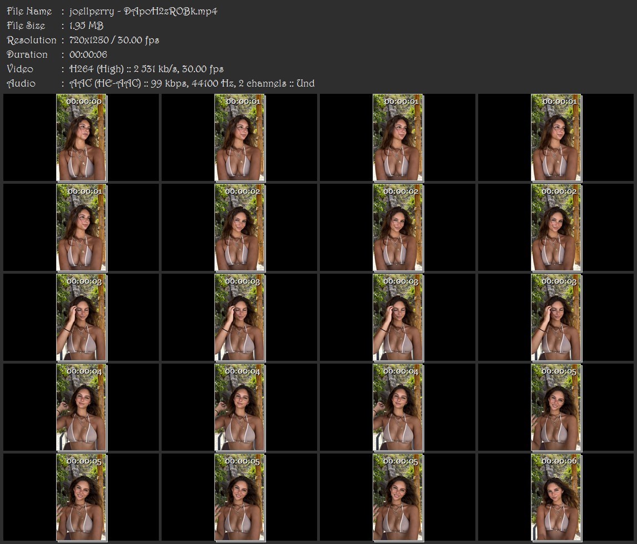
Task: View fourth 00:00:03 thumbnail in third row
Action: click(x=556, y=318)
